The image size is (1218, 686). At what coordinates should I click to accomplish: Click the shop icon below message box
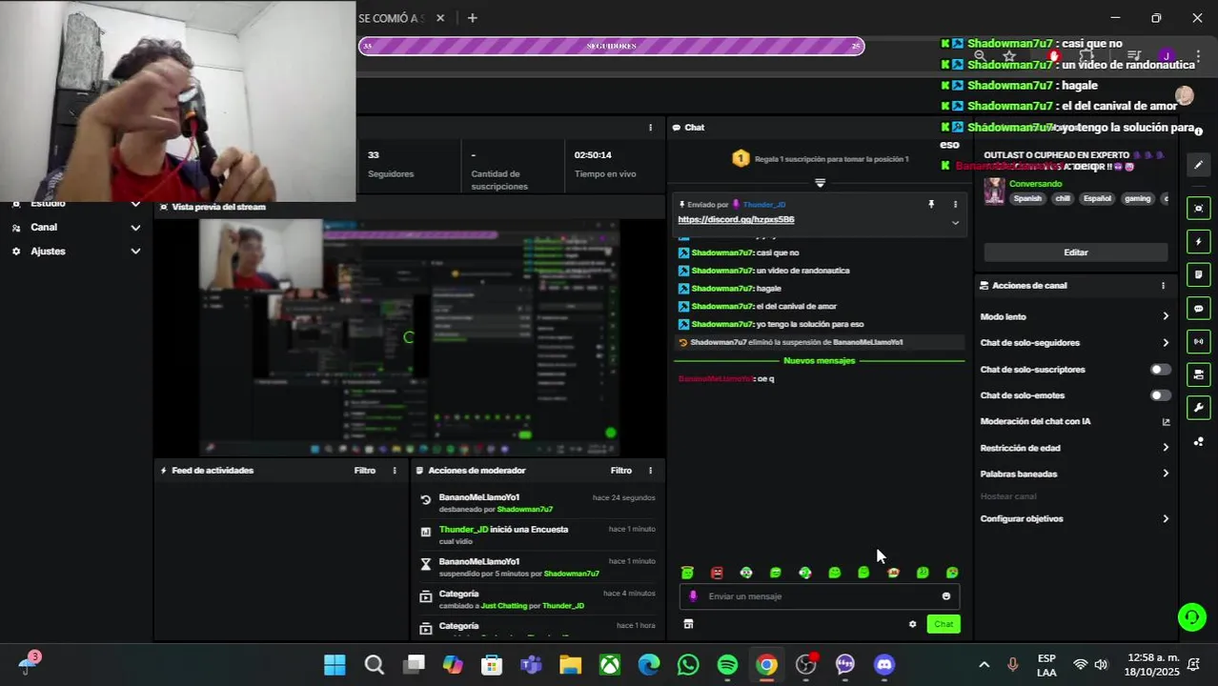point(688,624)
